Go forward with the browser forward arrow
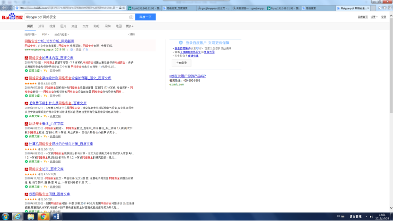The width and height of the screenshot is (393, 221). [11, 8]
